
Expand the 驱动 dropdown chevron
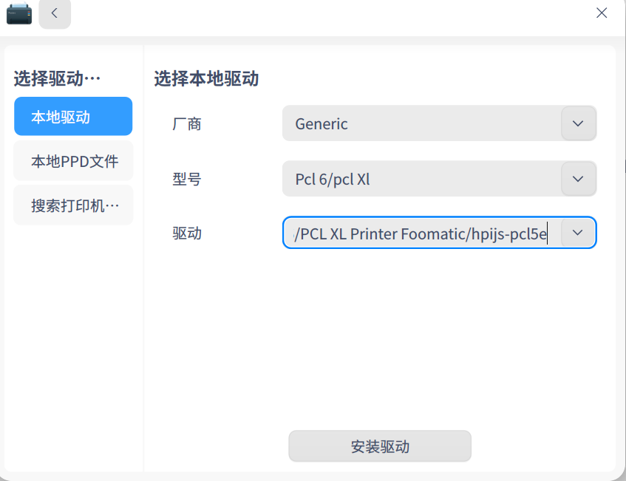click(x=578, y=233)
